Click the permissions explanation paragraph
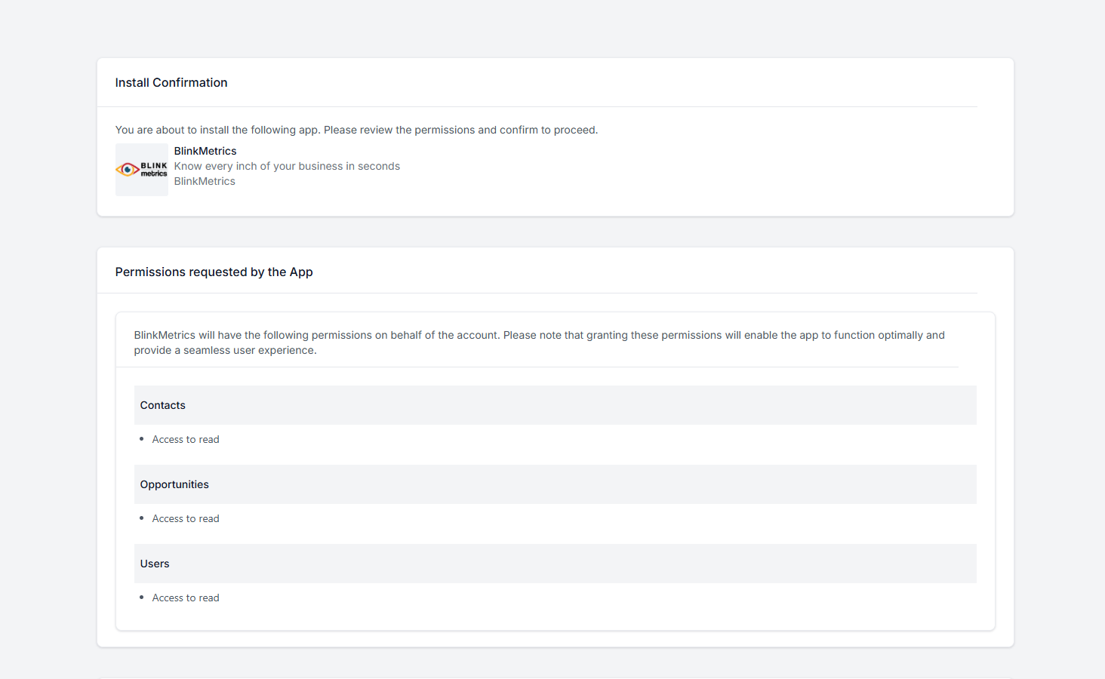The width and height of the screenshot is (1105, 679). (539, 343)
